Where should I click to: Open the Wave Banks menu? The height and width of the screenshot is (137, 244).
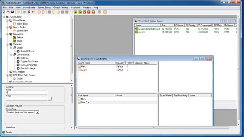coord(29,8)
